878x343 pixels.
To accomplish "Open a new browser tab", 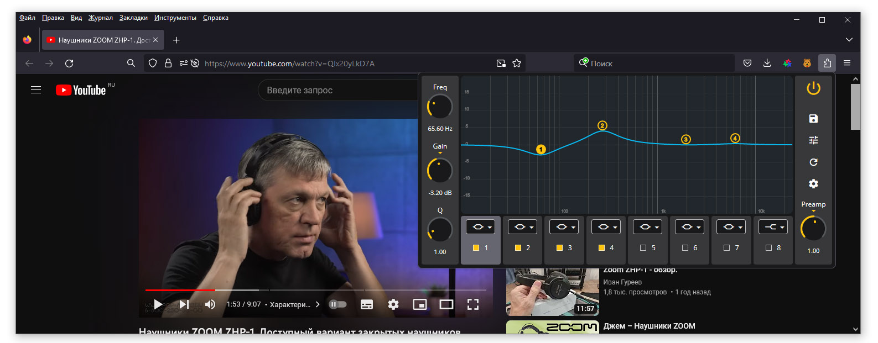I will (x=176, y=40).
